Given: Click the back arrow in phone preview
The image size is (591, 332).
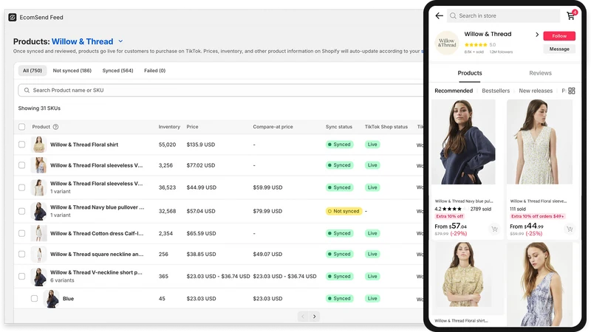Looking at the screenshot, I should tap(439, 15).
